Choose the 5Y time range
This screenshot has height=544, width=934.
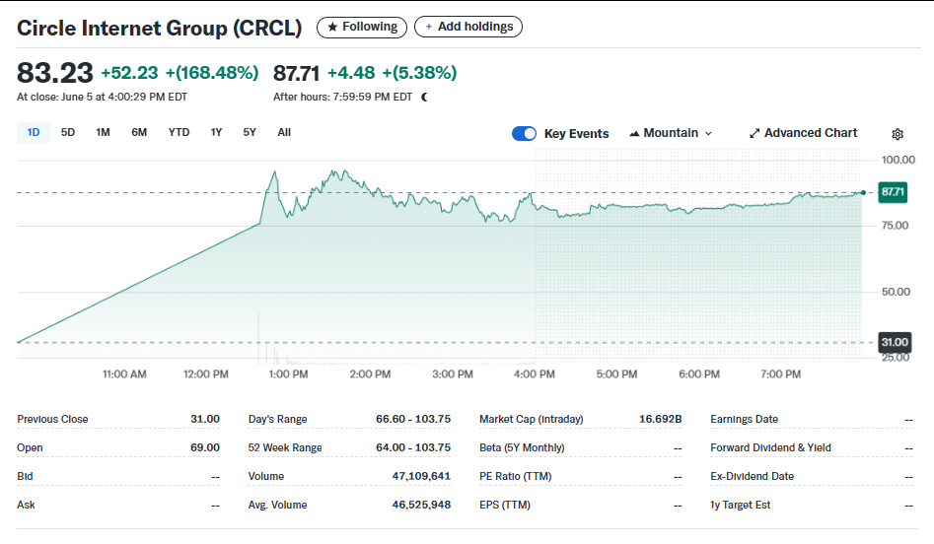coord(250,132)
